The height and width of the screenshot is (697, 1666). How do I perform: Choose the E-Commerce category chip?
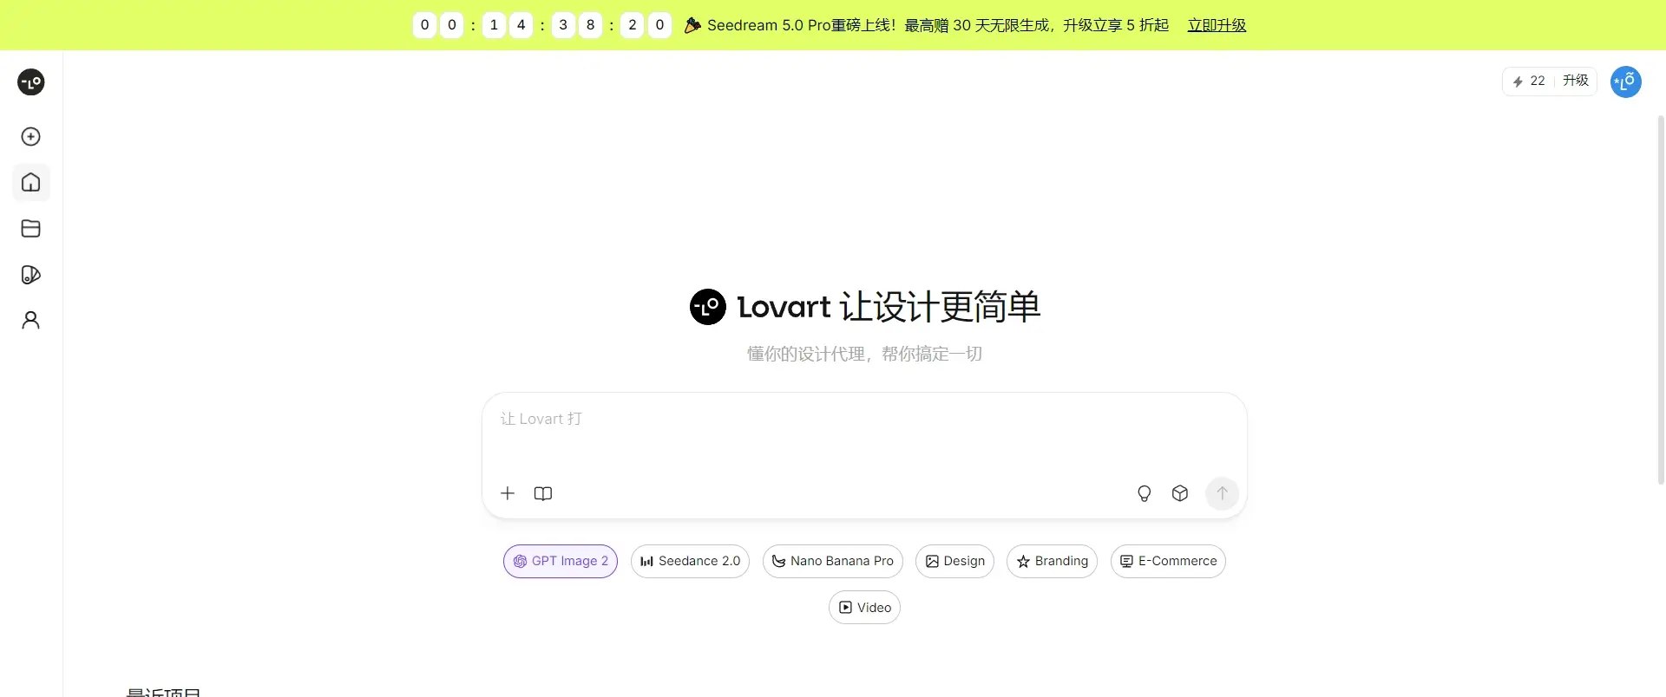1168,561
